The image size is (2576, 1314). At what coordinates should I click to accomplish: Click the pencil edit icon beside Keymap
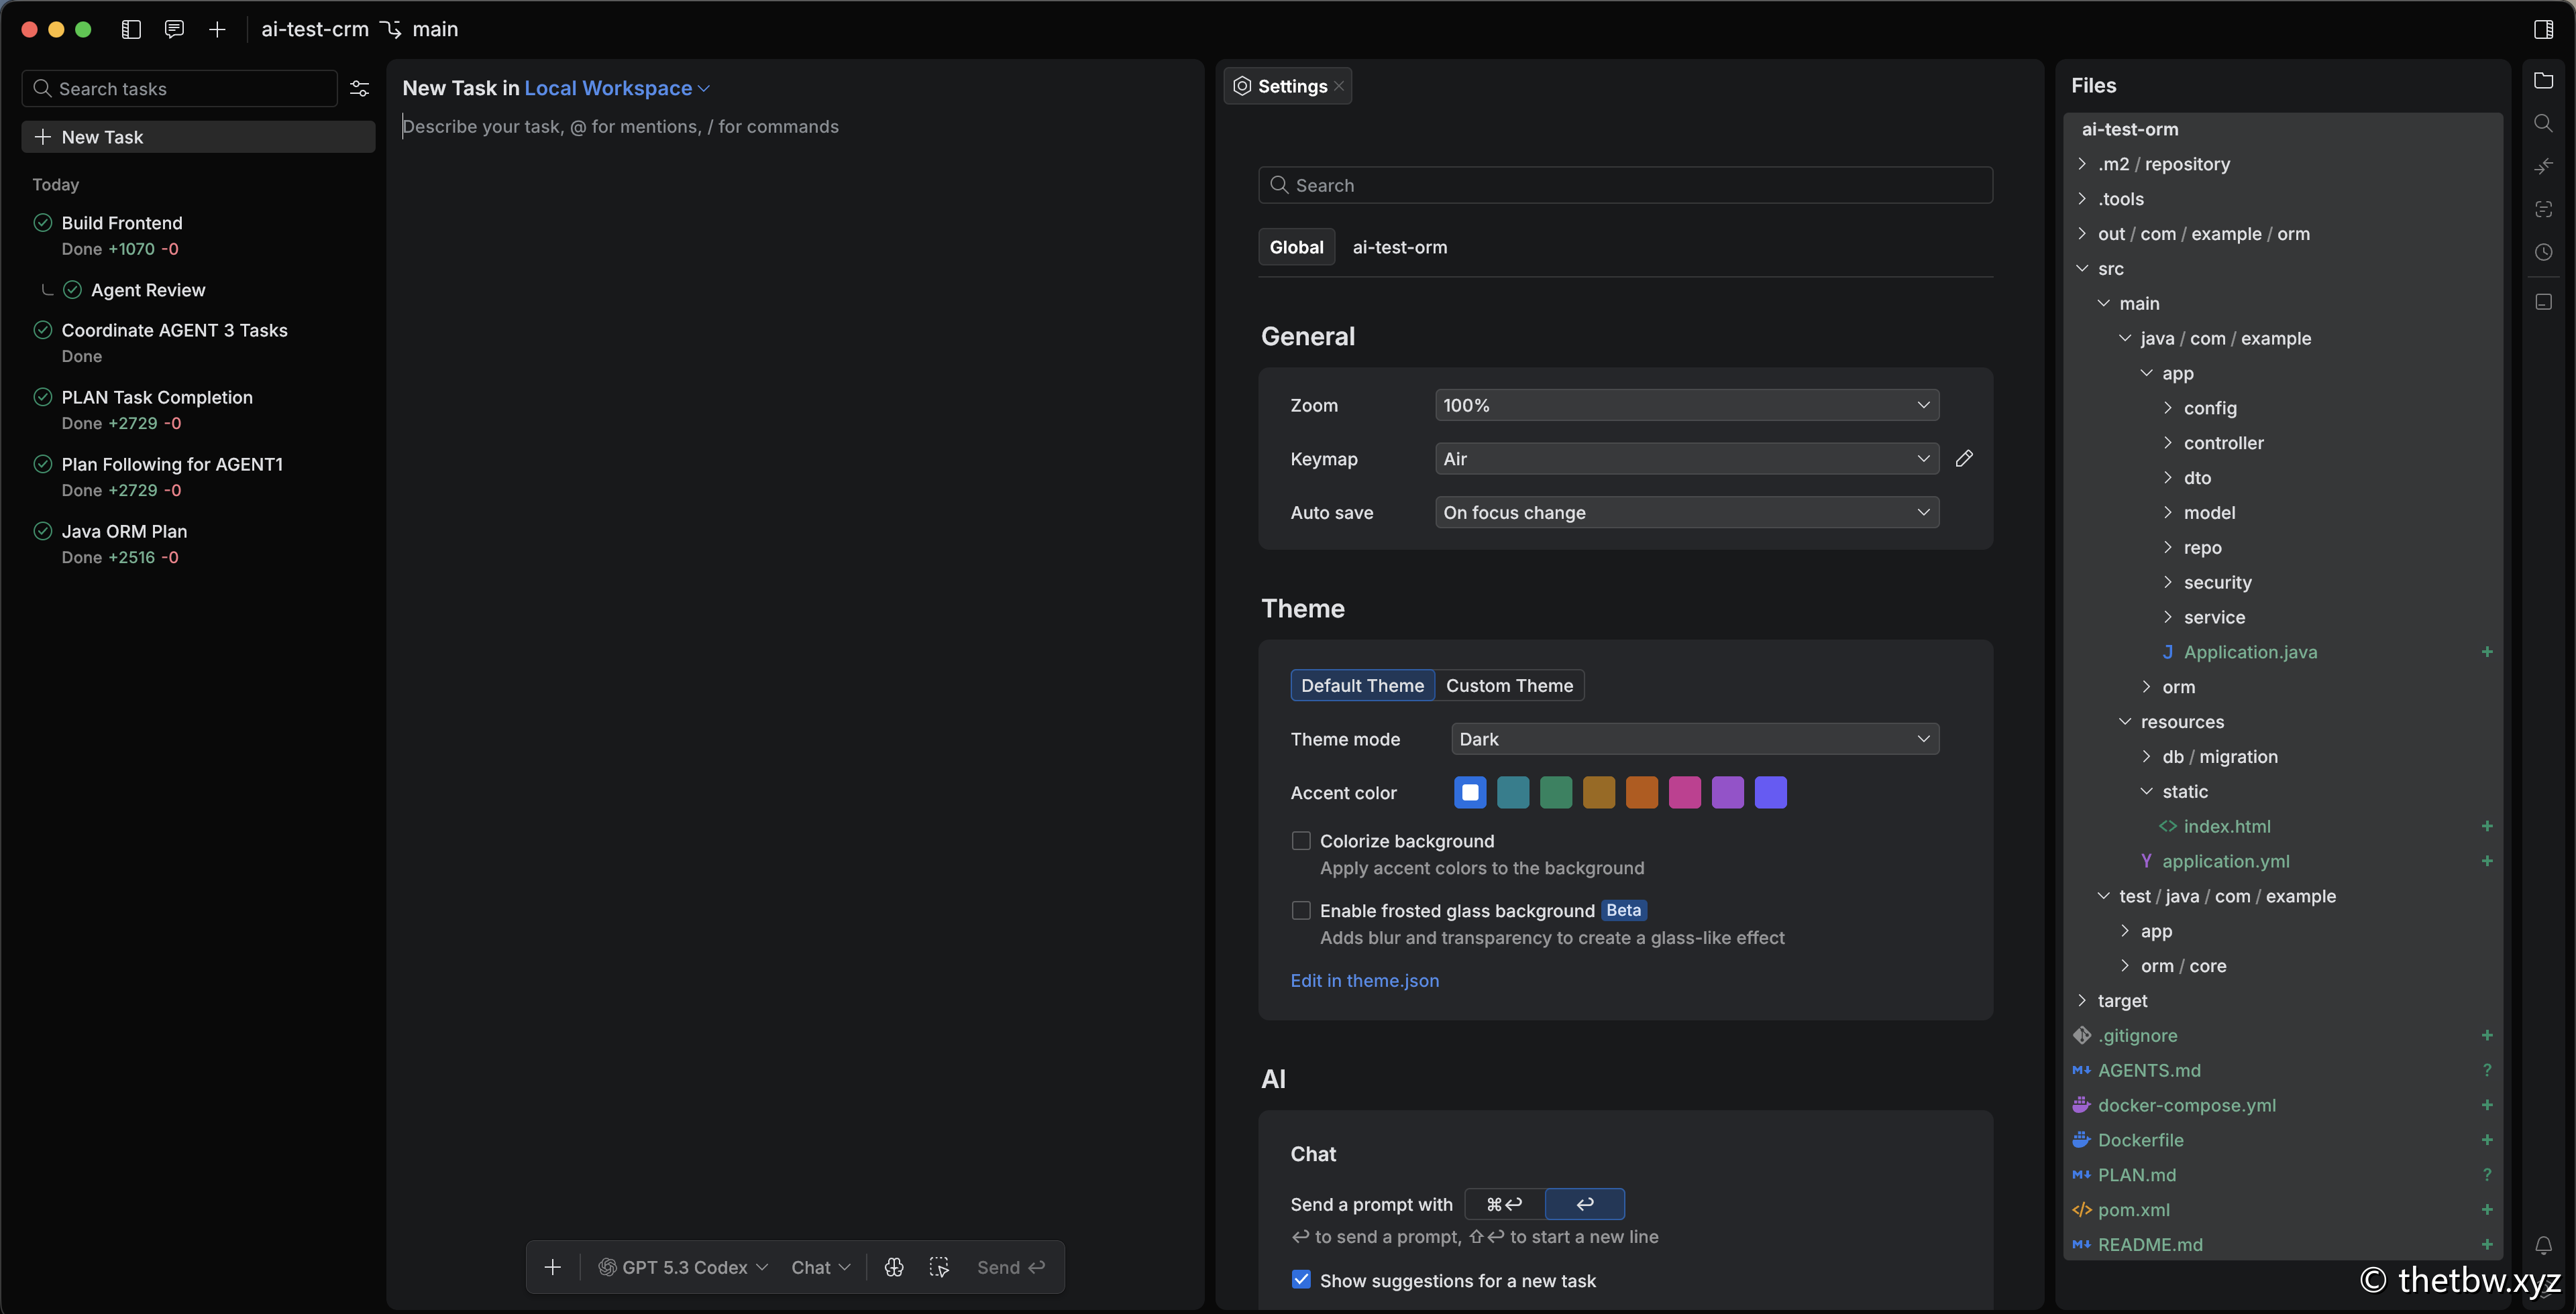click(1964, 459)
